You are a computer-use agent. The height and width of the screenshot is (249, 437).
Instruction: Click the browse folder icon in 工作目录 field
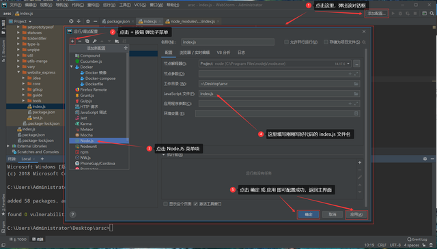tap(356, 83)
